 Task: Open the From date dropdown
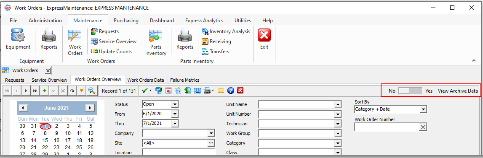tap(175, 114)
